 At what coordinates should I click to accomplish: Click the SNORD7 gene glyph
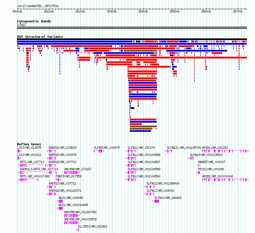coord(199,165)
